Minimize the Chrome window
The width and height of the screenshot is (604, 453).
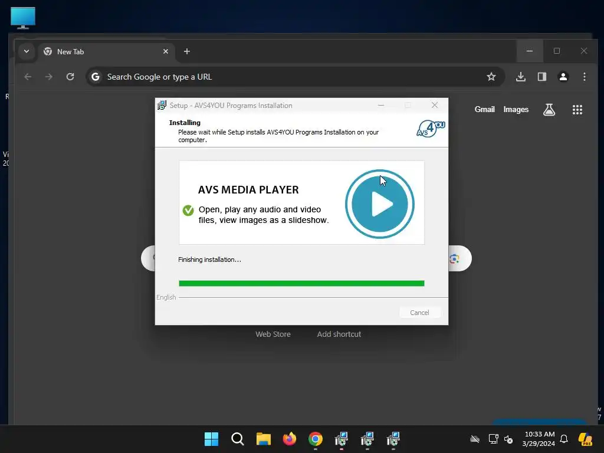(530, 51)
